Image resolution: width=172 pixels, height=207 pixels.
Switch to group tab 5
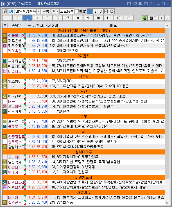(x=47, y=18)
